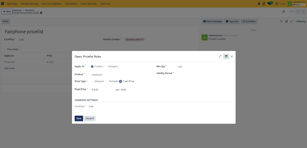Show followers person icon

[x=292, y=21]
